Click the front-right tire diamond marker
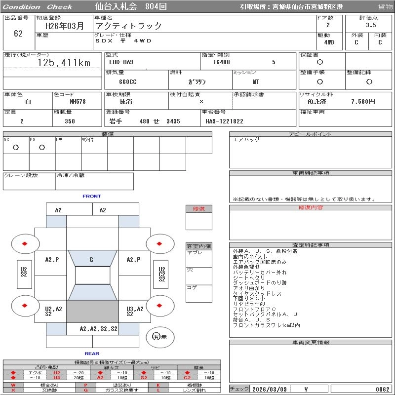Screen dimensions: 395x395 point(160,244)
